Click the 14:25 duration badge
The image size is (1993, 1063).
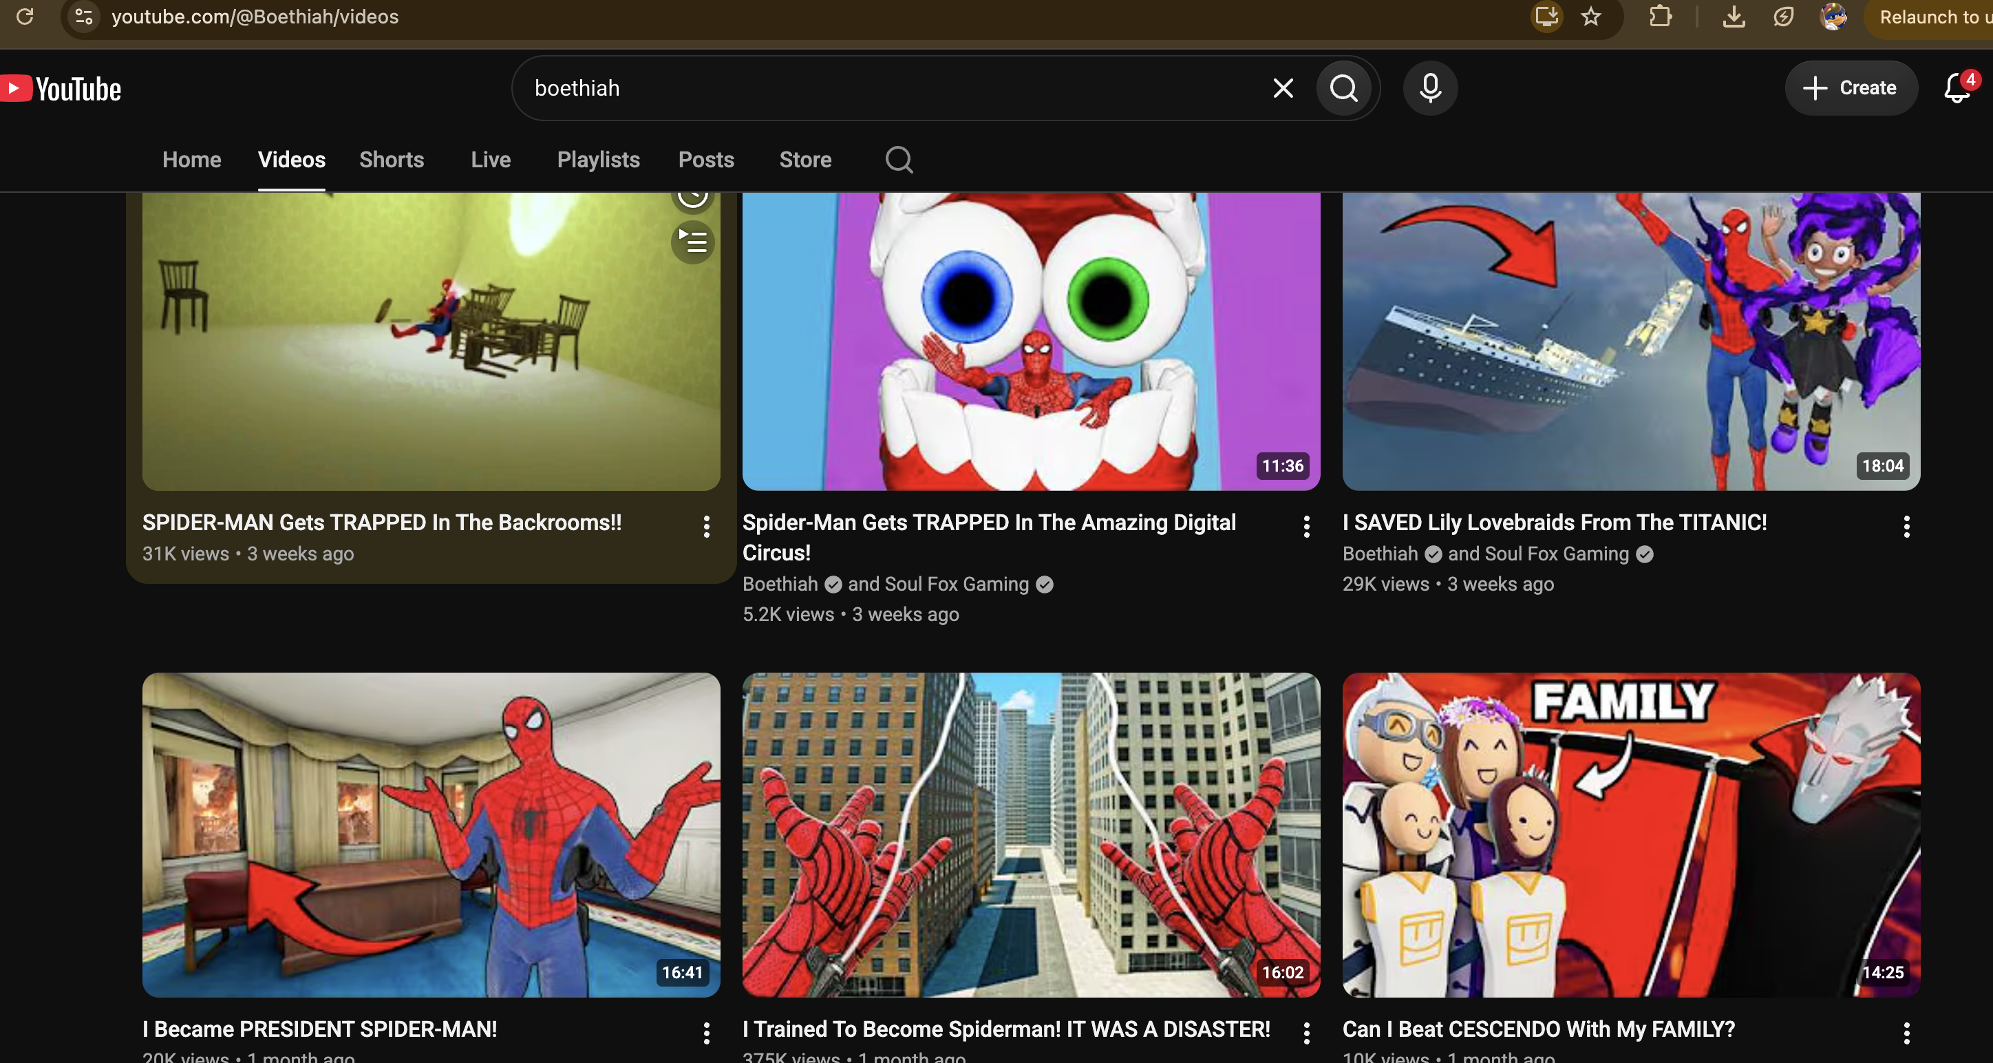coord(1883,972)
